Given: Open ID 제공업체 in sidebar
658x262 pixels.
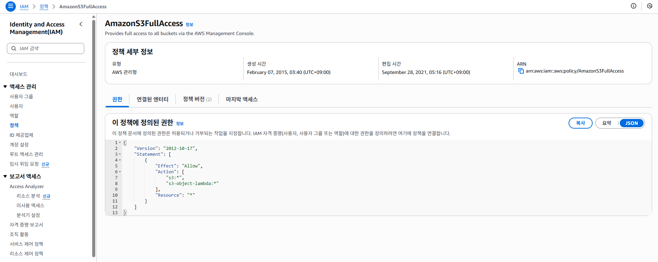Looking at the screenshot, I should click(x=21, y=135).
